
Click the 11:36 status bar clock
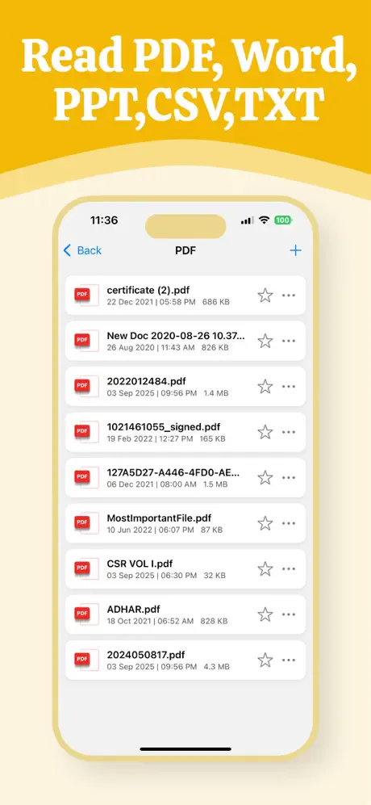click(x=104, y=220)
